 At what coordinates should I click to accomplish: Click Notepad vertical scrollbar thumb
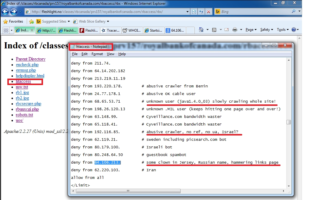(289, 122)
